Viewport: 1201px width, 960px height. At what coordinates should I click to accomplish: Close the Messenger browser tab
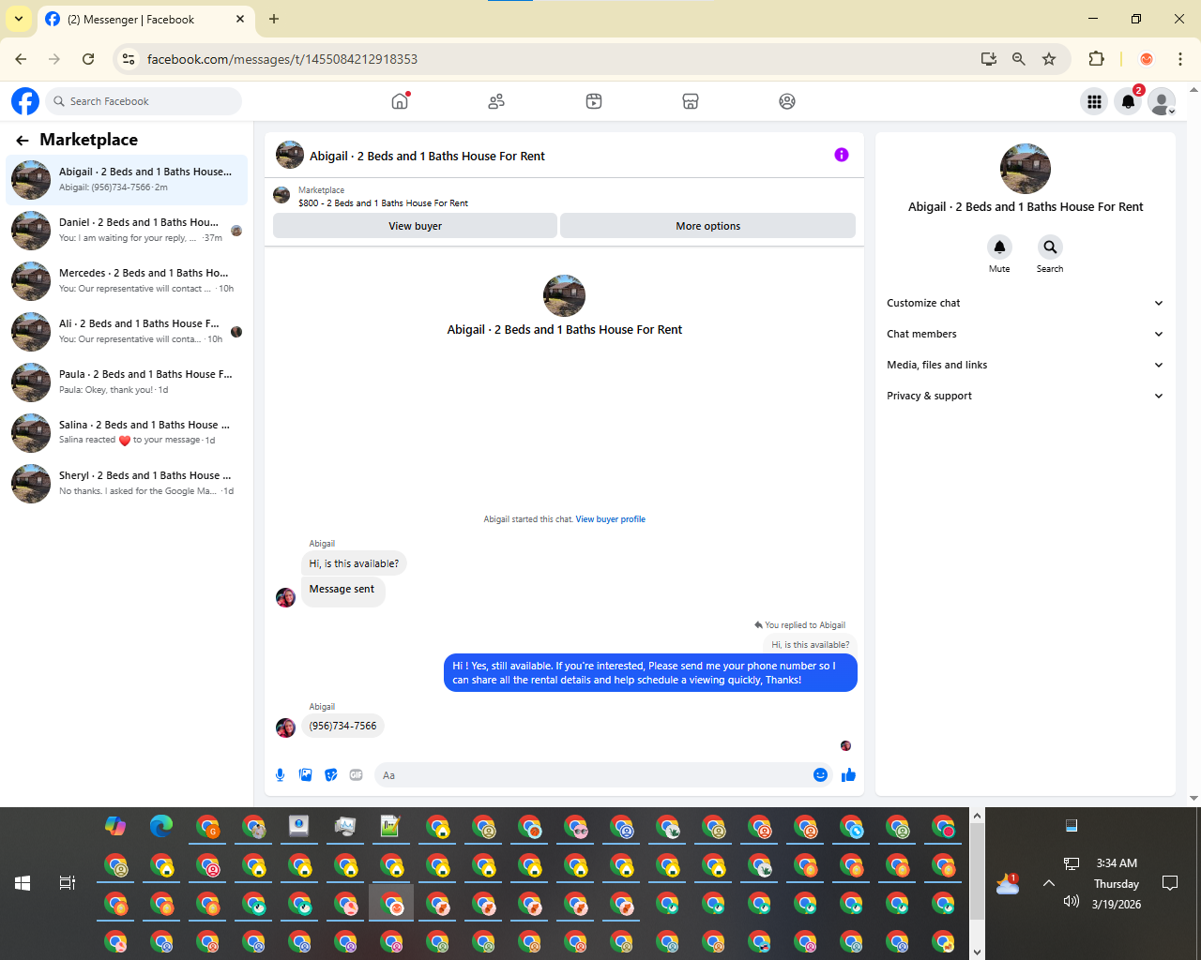(x=240, y=19)
